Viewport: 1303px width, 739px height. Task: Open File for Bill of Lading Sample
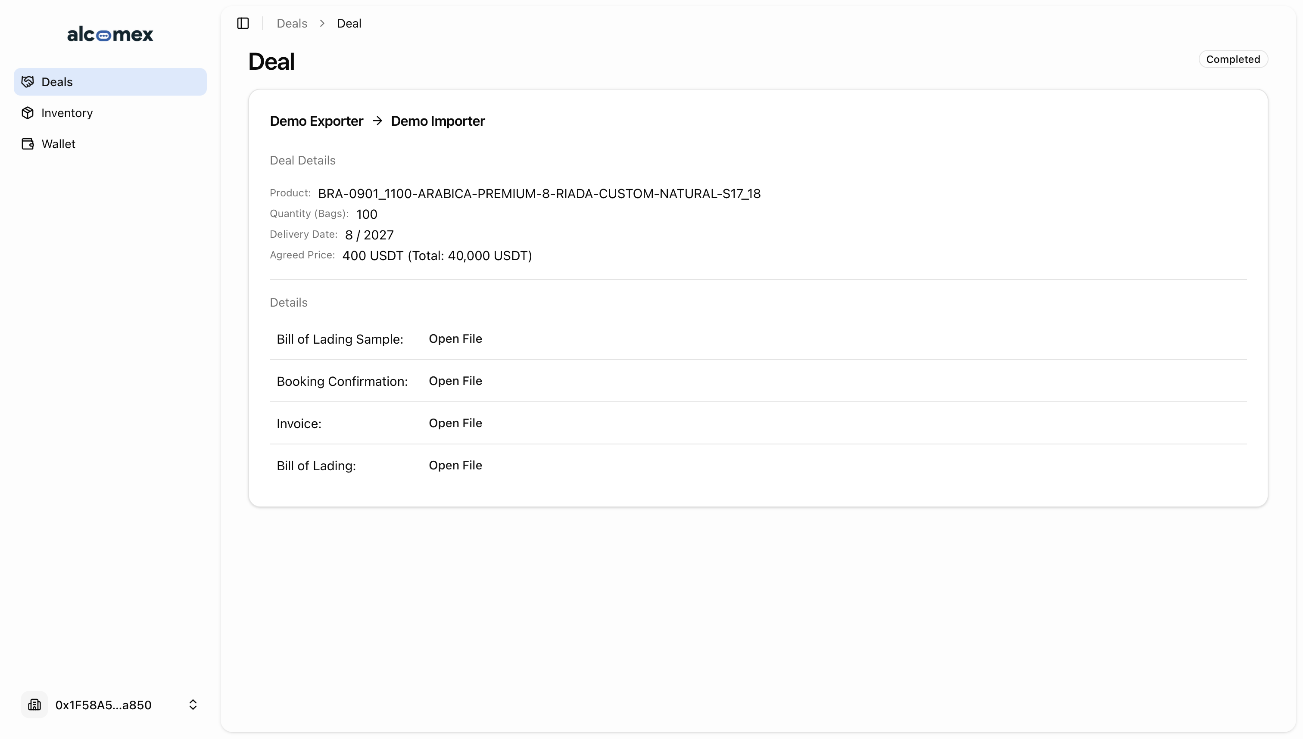click(x=455, y=338)
